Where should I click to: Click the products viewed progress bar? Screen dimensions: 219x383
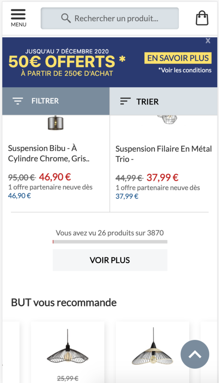[x=110, y=242]
